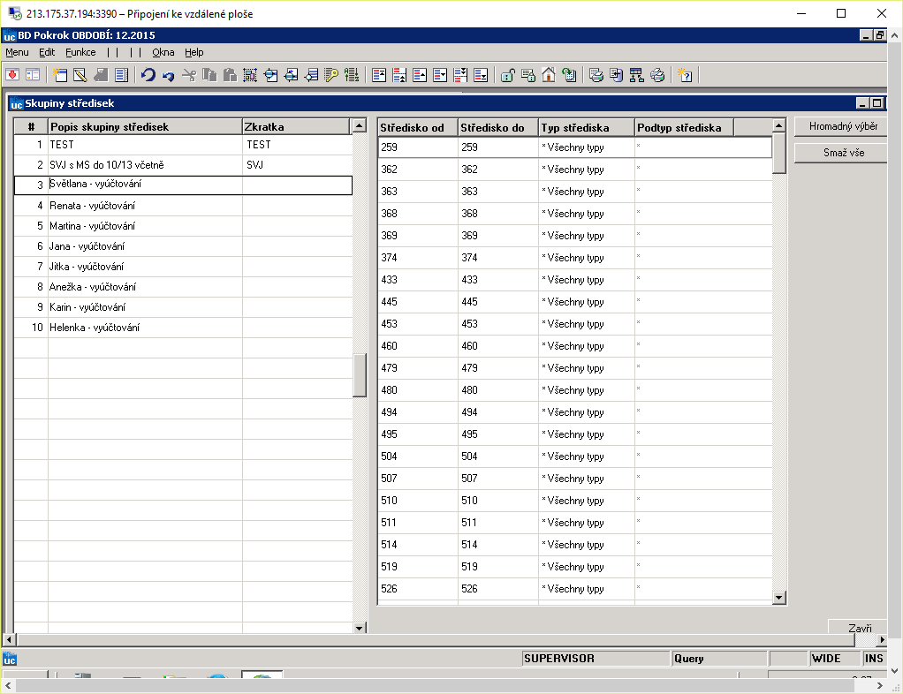The image size is (903, 694).
Task: Click the red down-arrow icon at toolbar start
Action: tap(12, 75)
